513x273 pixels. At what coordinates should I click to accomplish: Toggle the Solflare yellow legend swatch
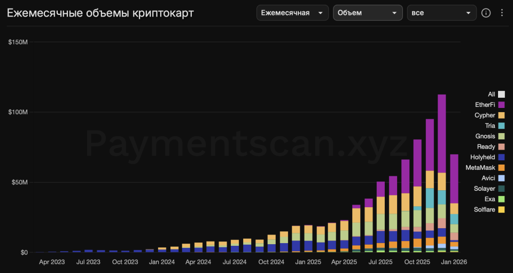pyautogui.click(x=501, y=209)
